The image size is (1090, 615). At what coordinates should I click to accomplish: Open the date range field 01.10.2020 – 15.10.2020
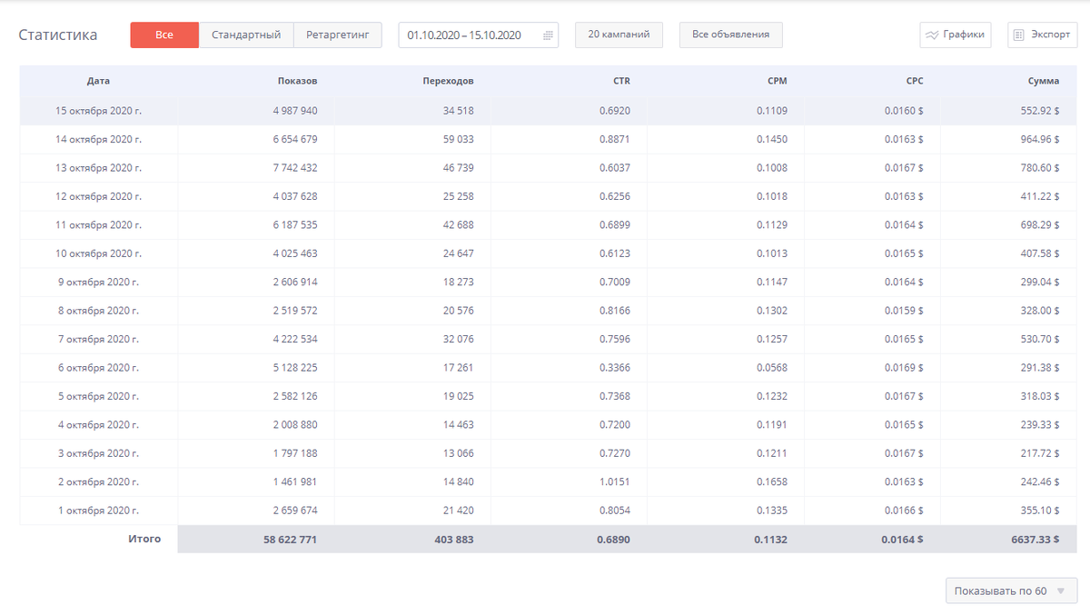point(479,35)
